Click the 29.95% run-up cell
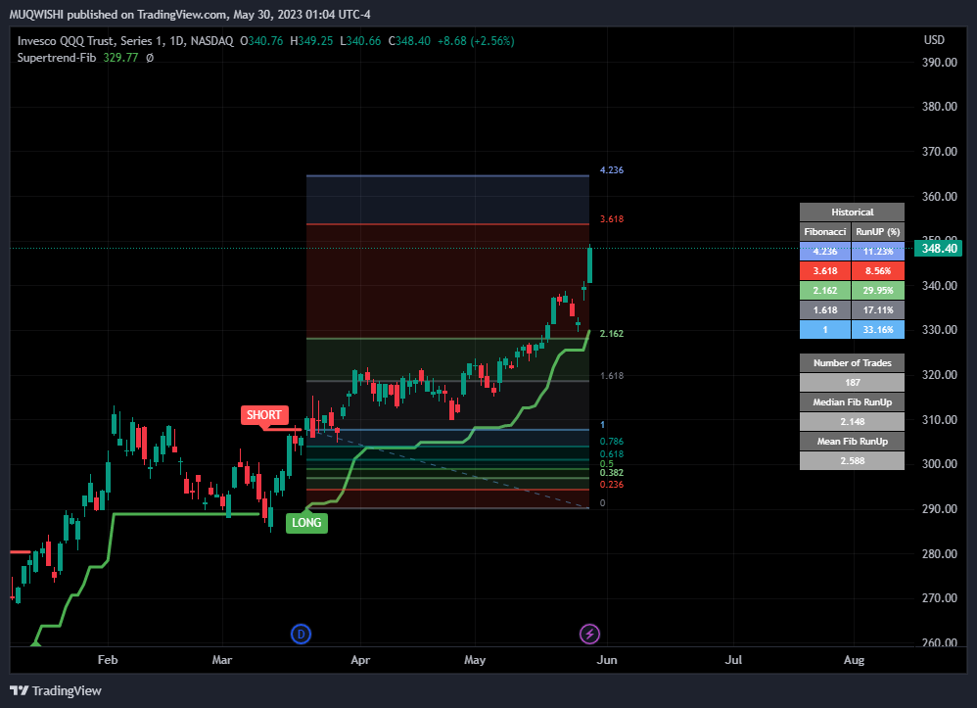This screenshot has height=708, width=977. pyautogui.click(x=878, y=291)
